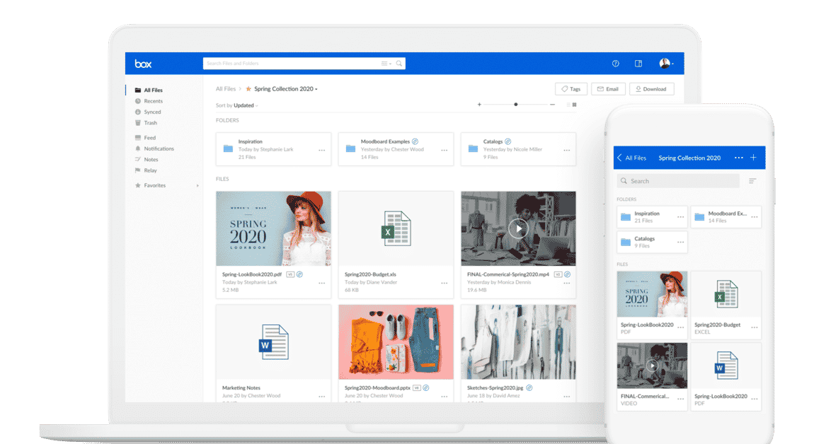
Task: Open Notifications in the sidebar
Action: pos(154,148)
